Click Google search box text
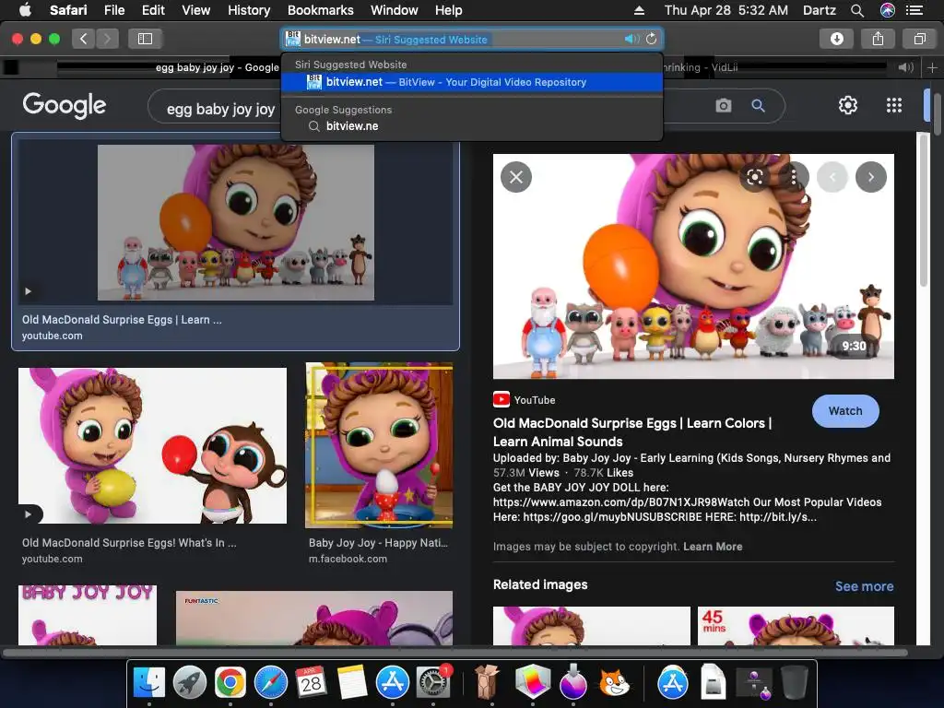Image resolution: width=944 pixels, height=708 pixels. (x=220, y=109)
